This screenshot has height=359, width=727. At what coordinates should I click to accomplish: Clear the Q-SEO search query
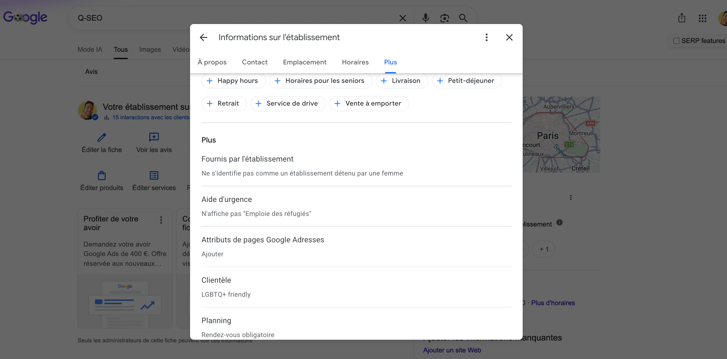[403, 18]
